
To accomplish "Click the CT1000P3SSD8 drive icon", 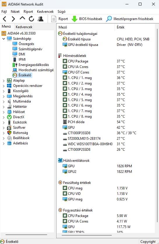I will (65, 133).
